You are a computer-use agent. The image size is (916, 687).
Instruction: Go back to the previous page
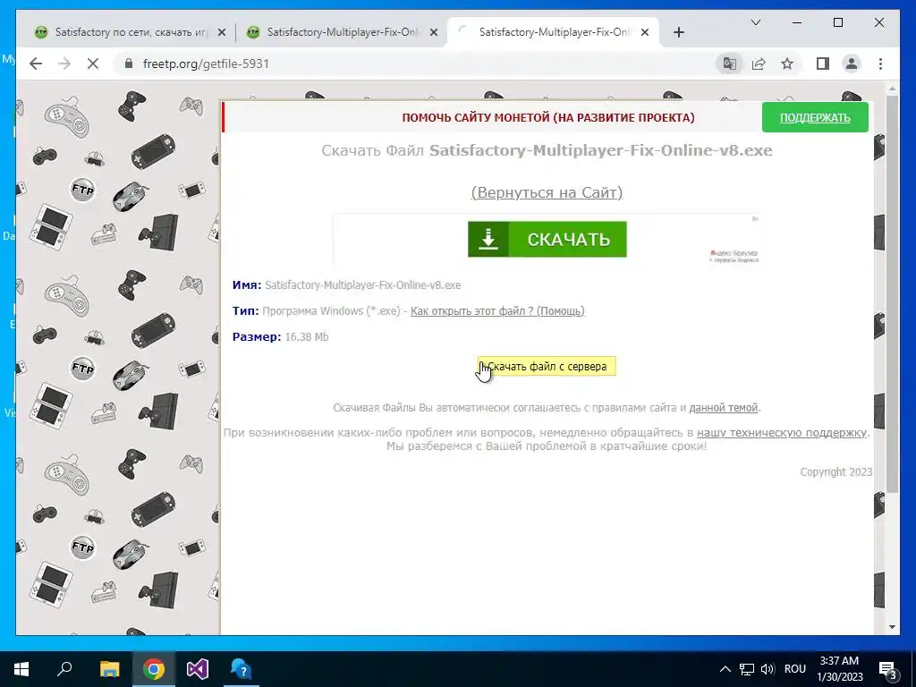tap(36, 64)
